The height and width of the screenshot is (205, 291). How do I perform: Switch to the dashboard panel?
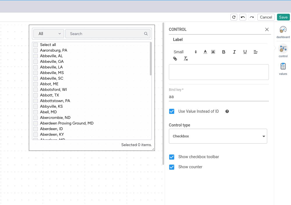coord(283,31)
